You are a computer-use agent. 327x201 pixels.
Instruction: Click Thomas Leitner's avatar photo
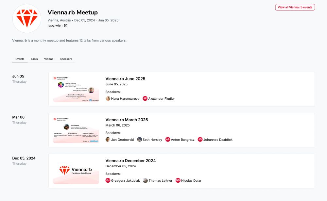click(146, 180)
